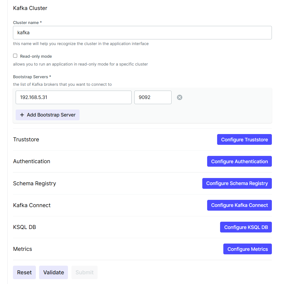This screenshot has height=284, width=284.
Task: Open Configure Authentication settings
Action: pyautogui.click(x=239, y=161)
